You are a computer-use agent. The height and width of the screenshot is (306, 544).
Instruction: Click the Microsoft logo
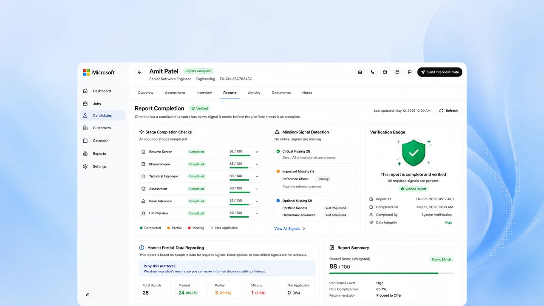tap(99, 72)
